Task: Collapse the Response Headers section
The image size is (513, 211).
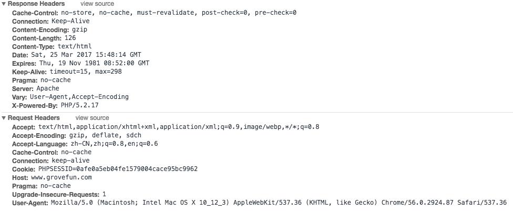Action: pos(4,4)
